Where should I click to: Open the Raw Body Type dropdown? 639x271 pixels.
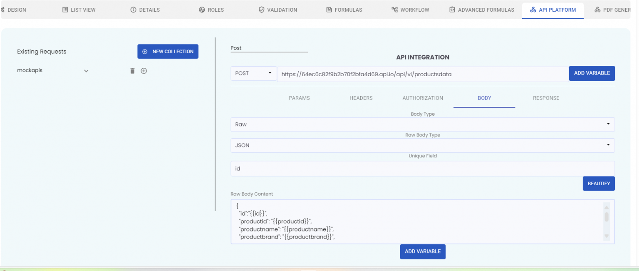(608, 145)
